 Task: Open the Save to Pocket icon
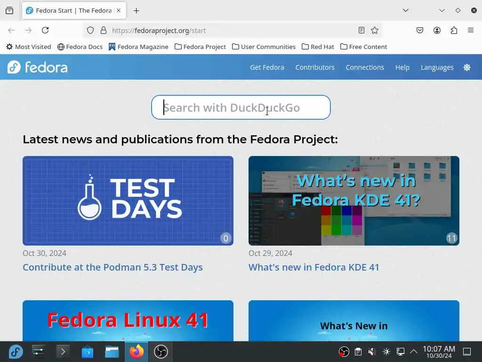point(419,30)
